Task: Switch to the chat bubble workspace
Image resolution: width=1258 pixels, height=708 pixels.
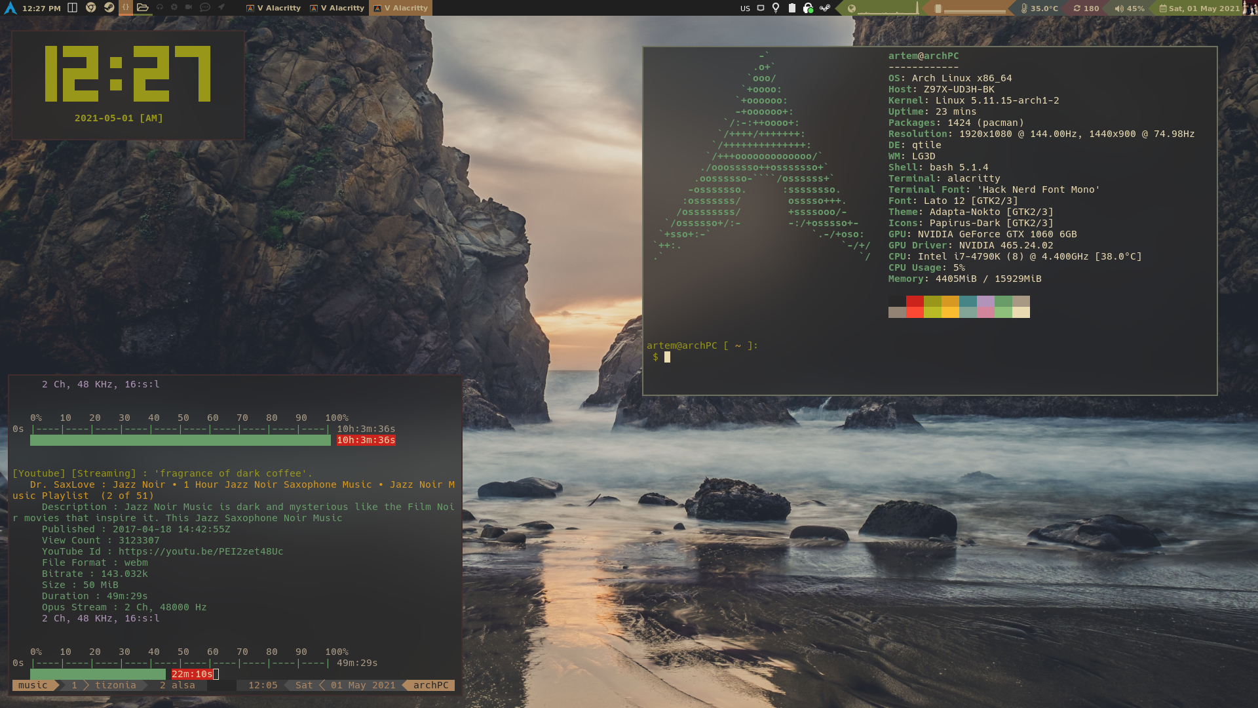Action: pos(204,8)
